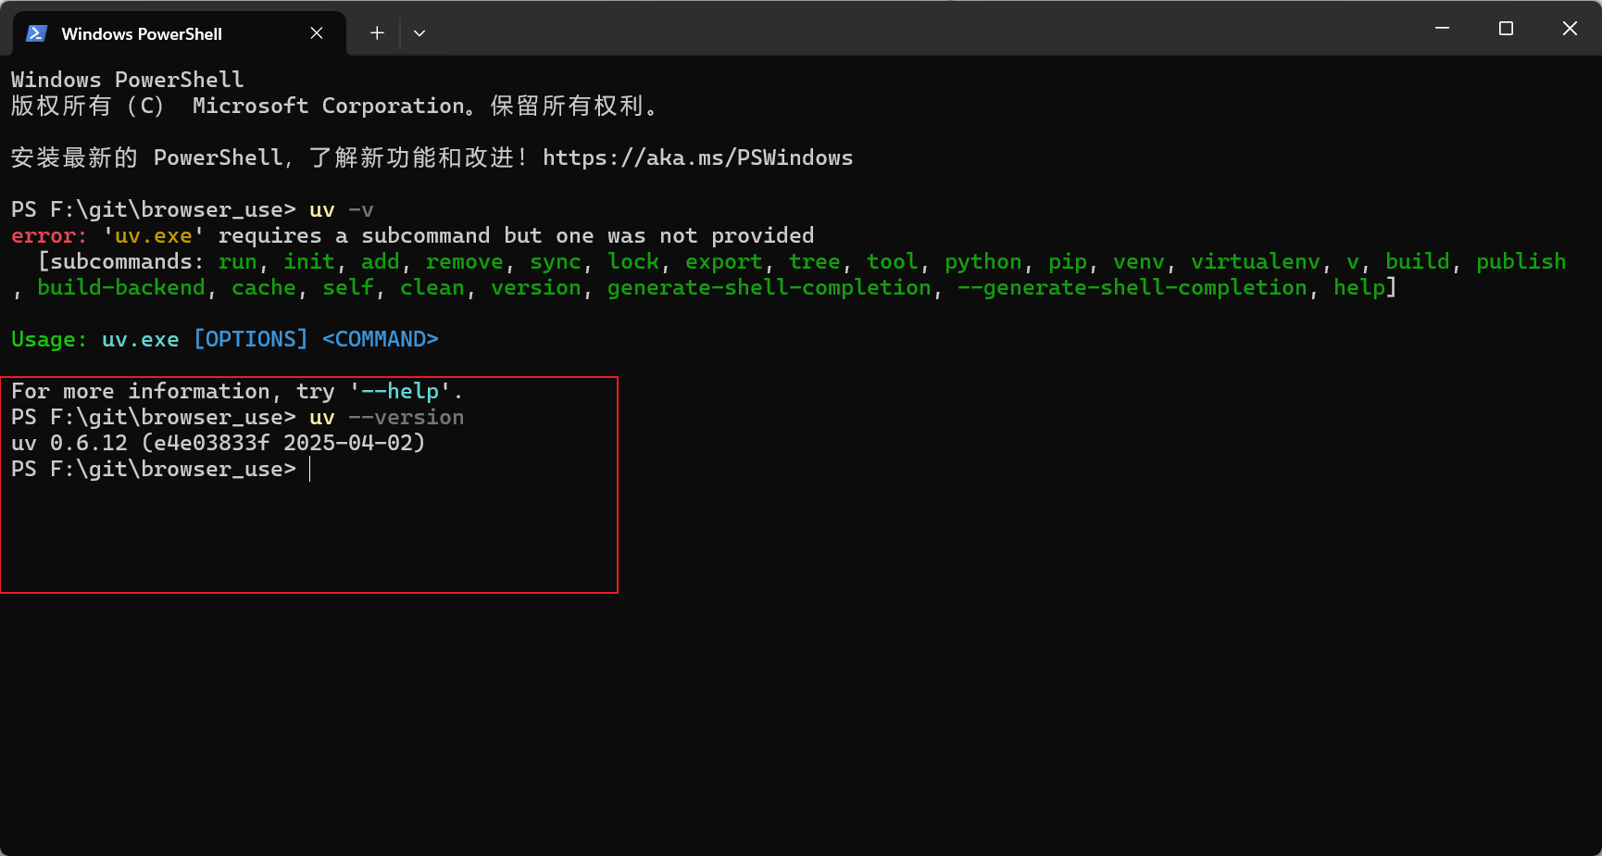Image resolution: width=1602 pixels, height=856 pixels.
Task: Click the https://aka.ms/PSWindows link
Action: (x=697, y=157)
